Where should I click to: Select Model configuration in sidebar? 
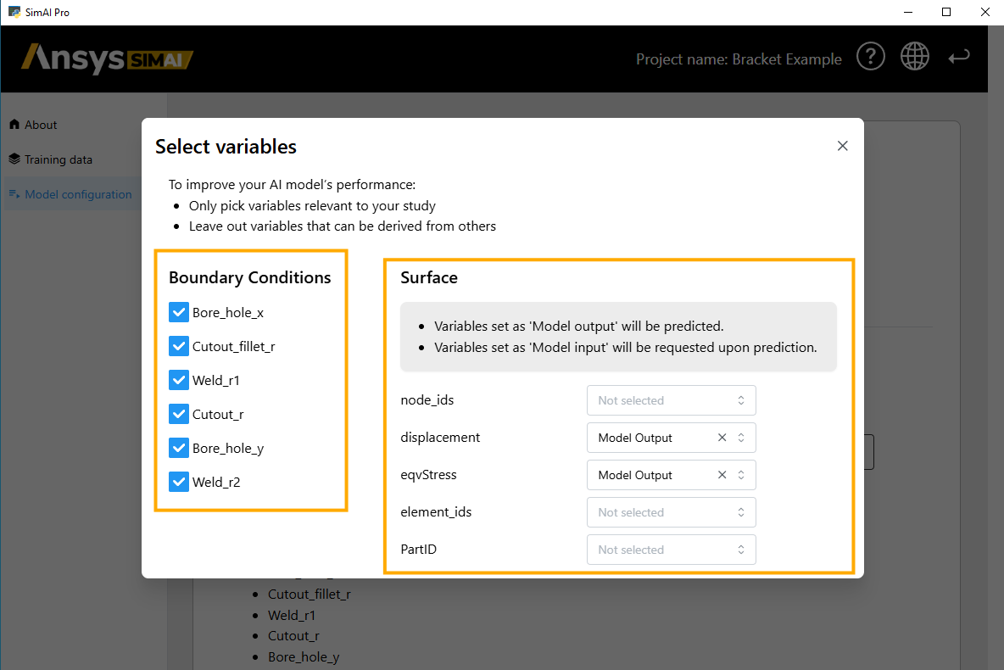[x=77, y=194]
